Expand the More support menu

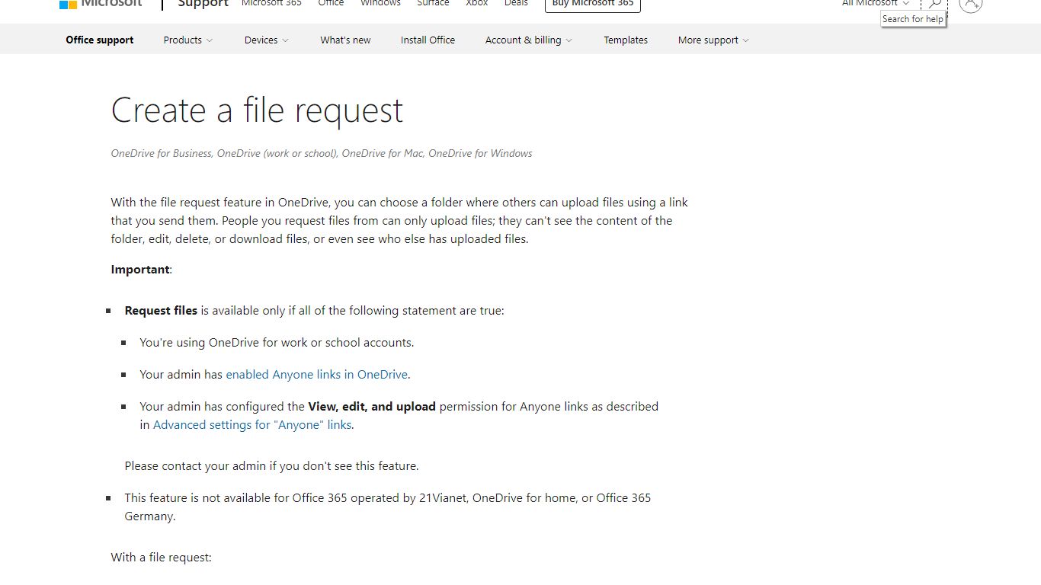[x=713, y=40]
